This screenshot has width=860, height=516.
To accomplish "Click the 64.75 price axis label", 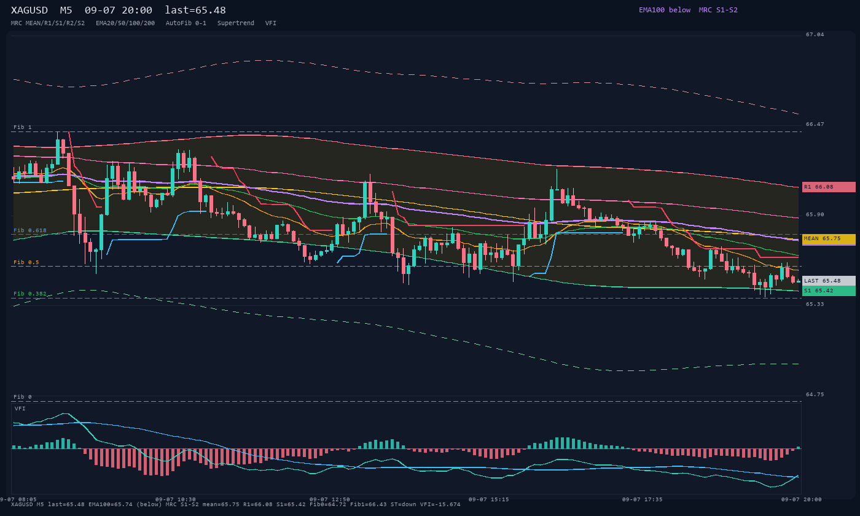I will 815,394.
